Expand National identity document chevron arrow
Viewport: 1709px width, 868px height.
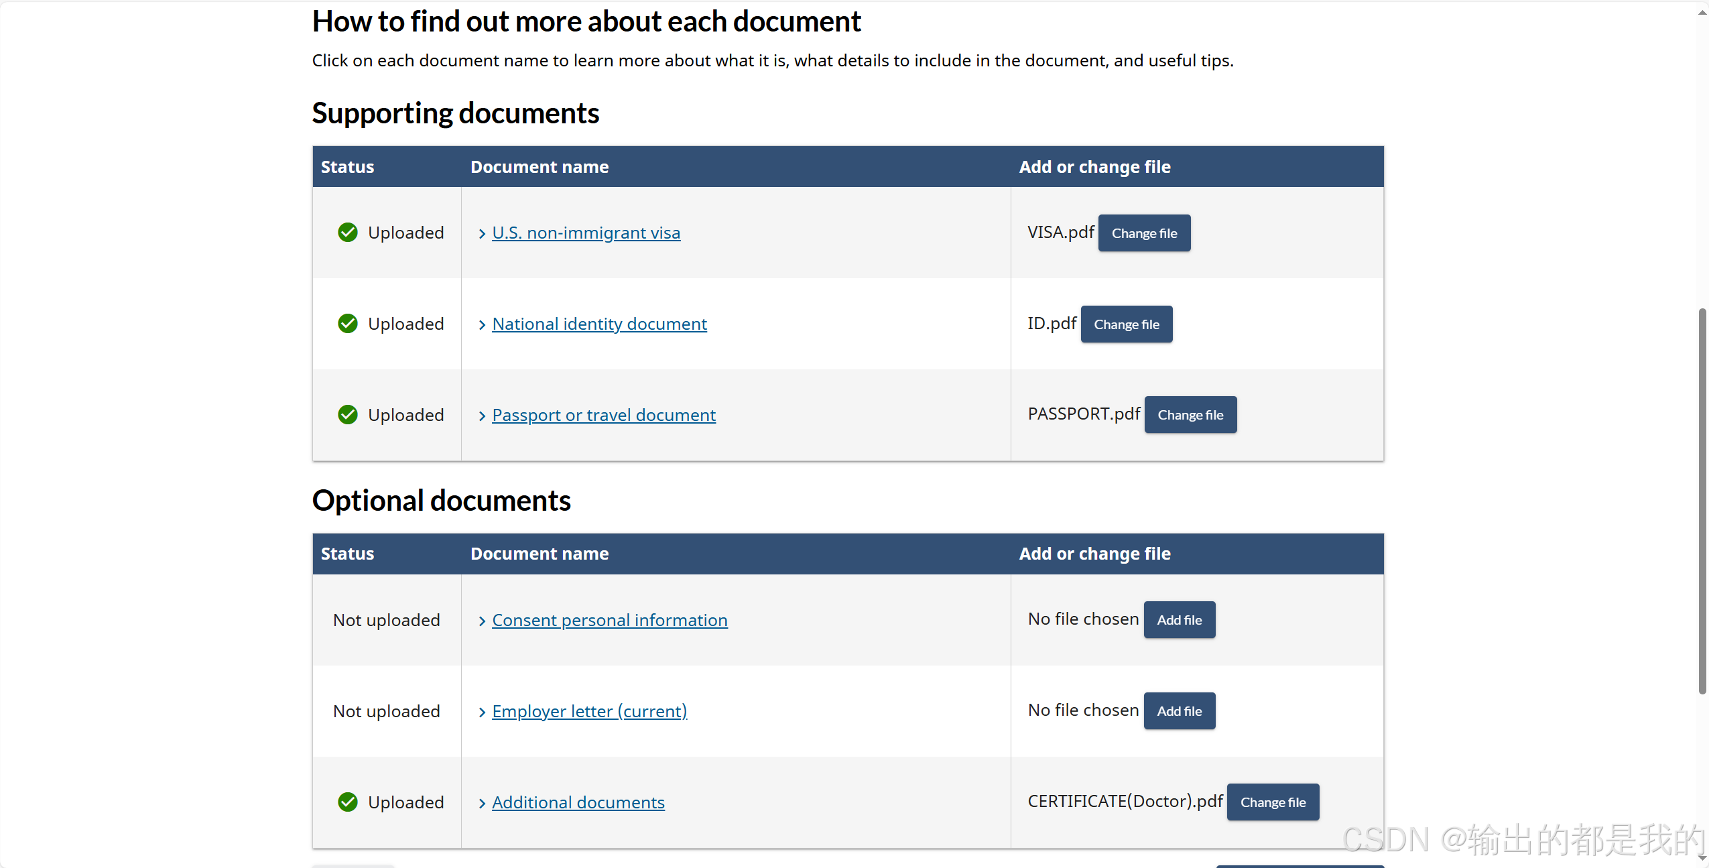coord(482,324)
